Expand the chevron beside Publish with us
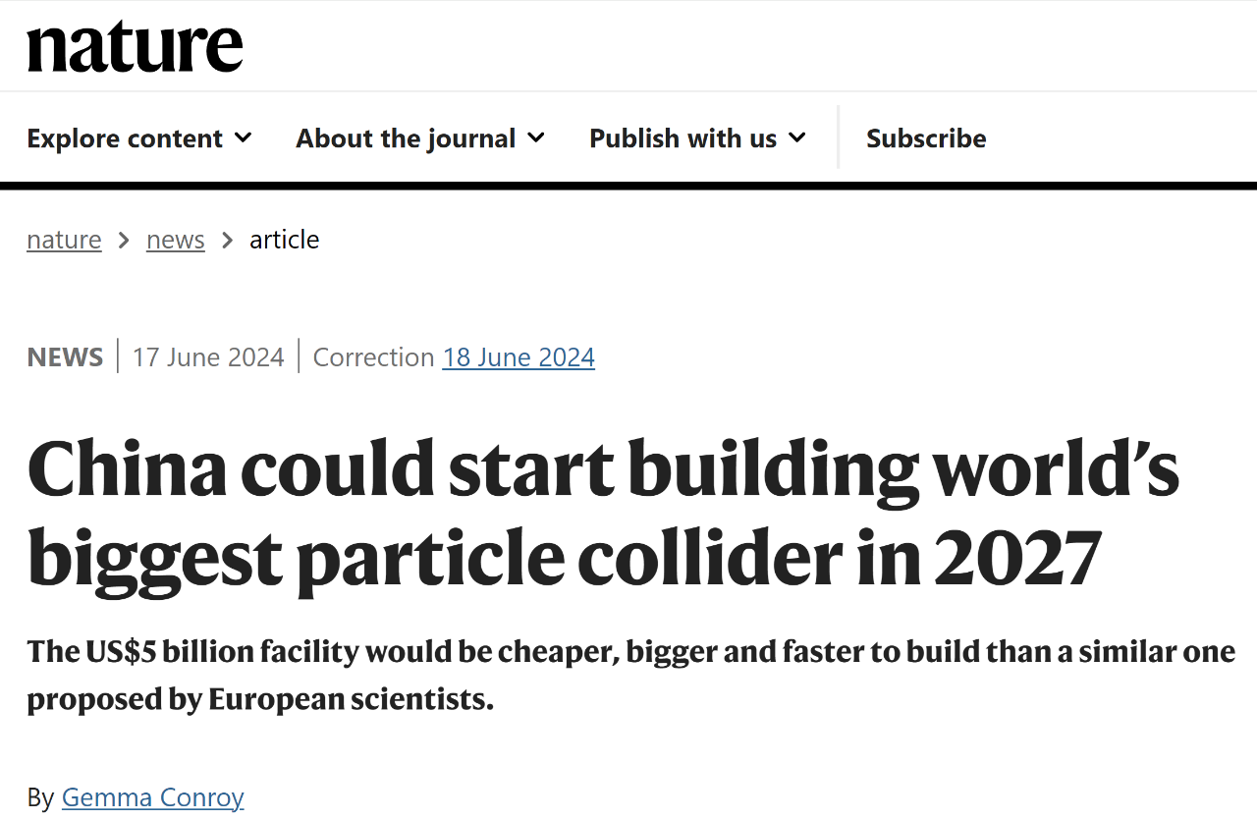The height and width of the screenshot is (820, 1257). tap(797, 137)
